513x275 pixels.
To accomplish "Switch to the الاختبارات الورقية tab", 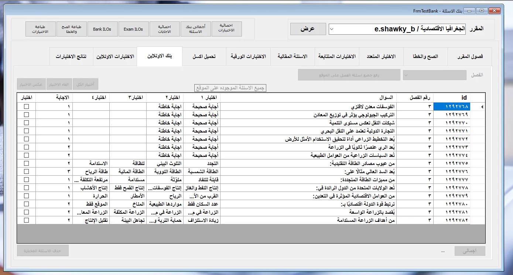I will [x=248, y=56].
